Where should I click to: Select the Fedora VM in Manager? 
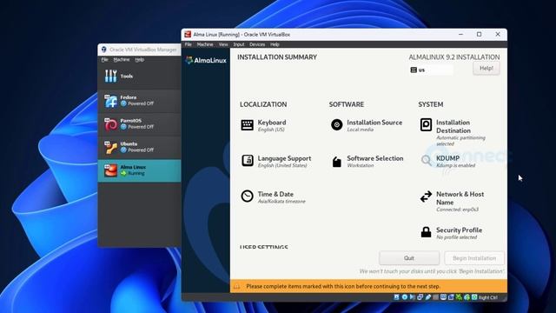click(x=139, y=101)
